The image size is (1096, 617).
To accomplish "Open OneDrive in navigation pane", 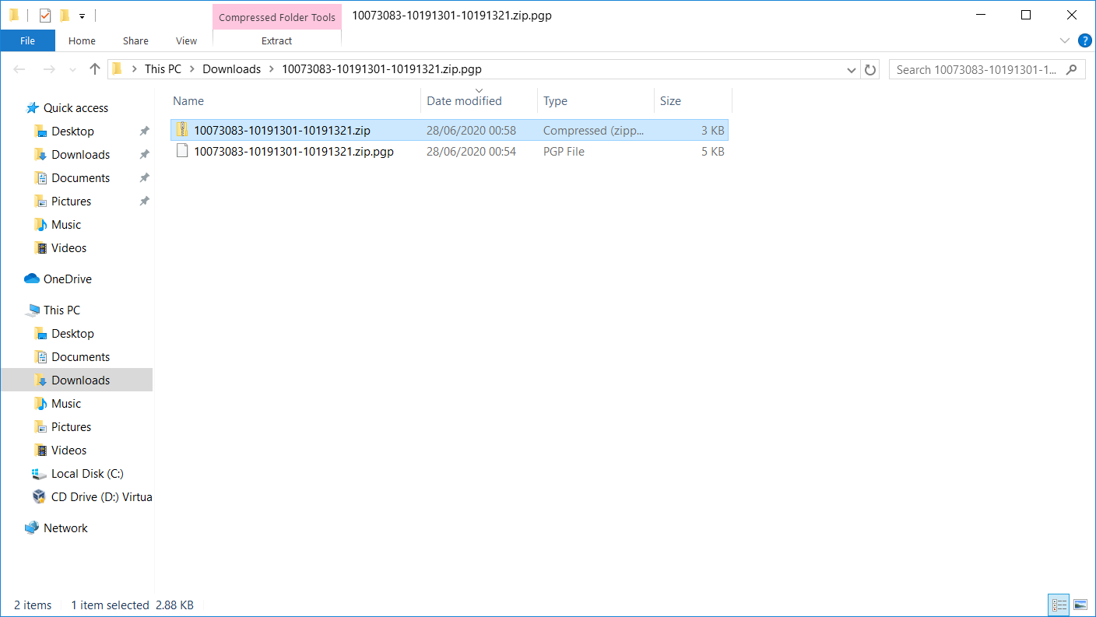I will 67,279.
